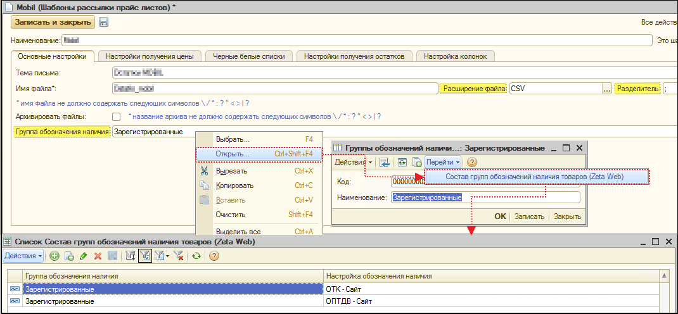
Task: Open filter and sort settings icon
Action: coord(130,256)
